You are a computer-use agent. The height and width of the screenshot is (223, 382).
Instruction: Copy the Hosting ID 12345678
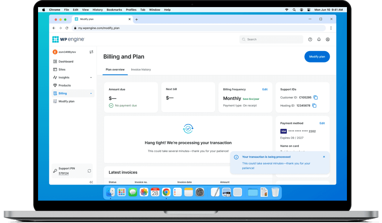tap(314, 106)
